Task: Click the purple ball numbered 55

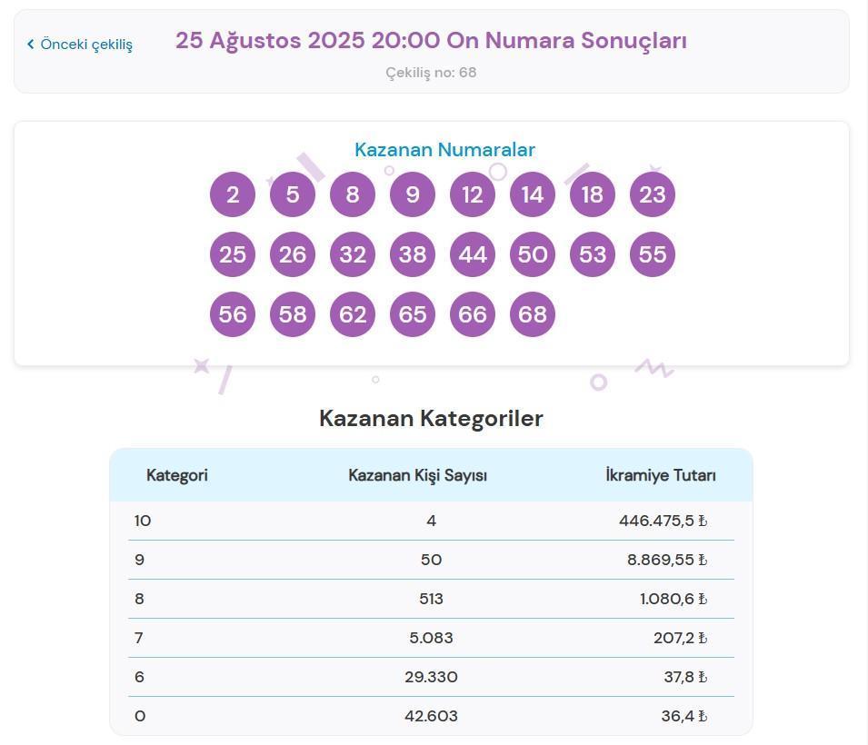Action: tap(653, 254)
